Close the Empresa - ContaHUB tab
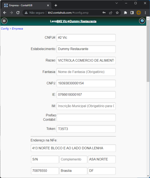 click(48, 5)
